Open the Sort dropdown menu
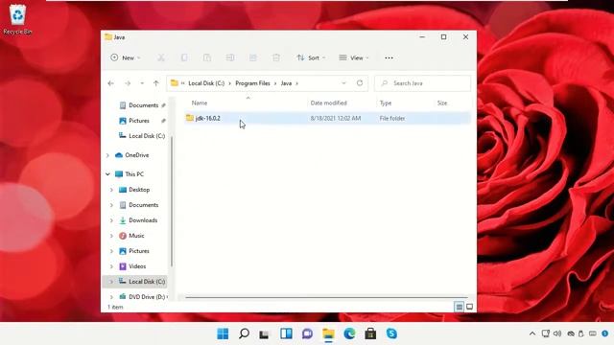 tap(311, 57)
